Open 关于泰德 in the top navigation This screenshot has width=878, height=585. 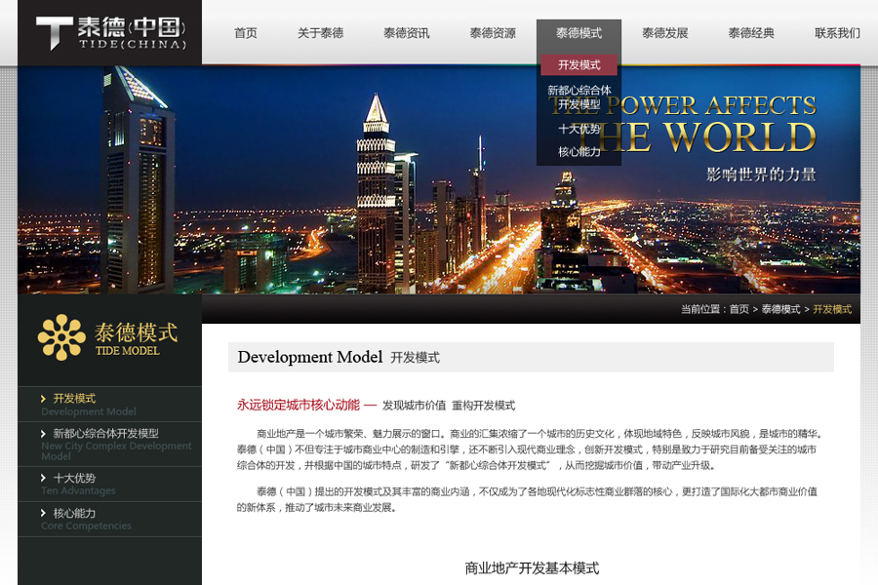[x=320, y=33]
